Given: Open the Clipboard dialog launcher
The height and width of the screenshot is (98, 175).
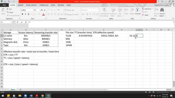Looking at the screenshot, I should (x=19, y=19).
